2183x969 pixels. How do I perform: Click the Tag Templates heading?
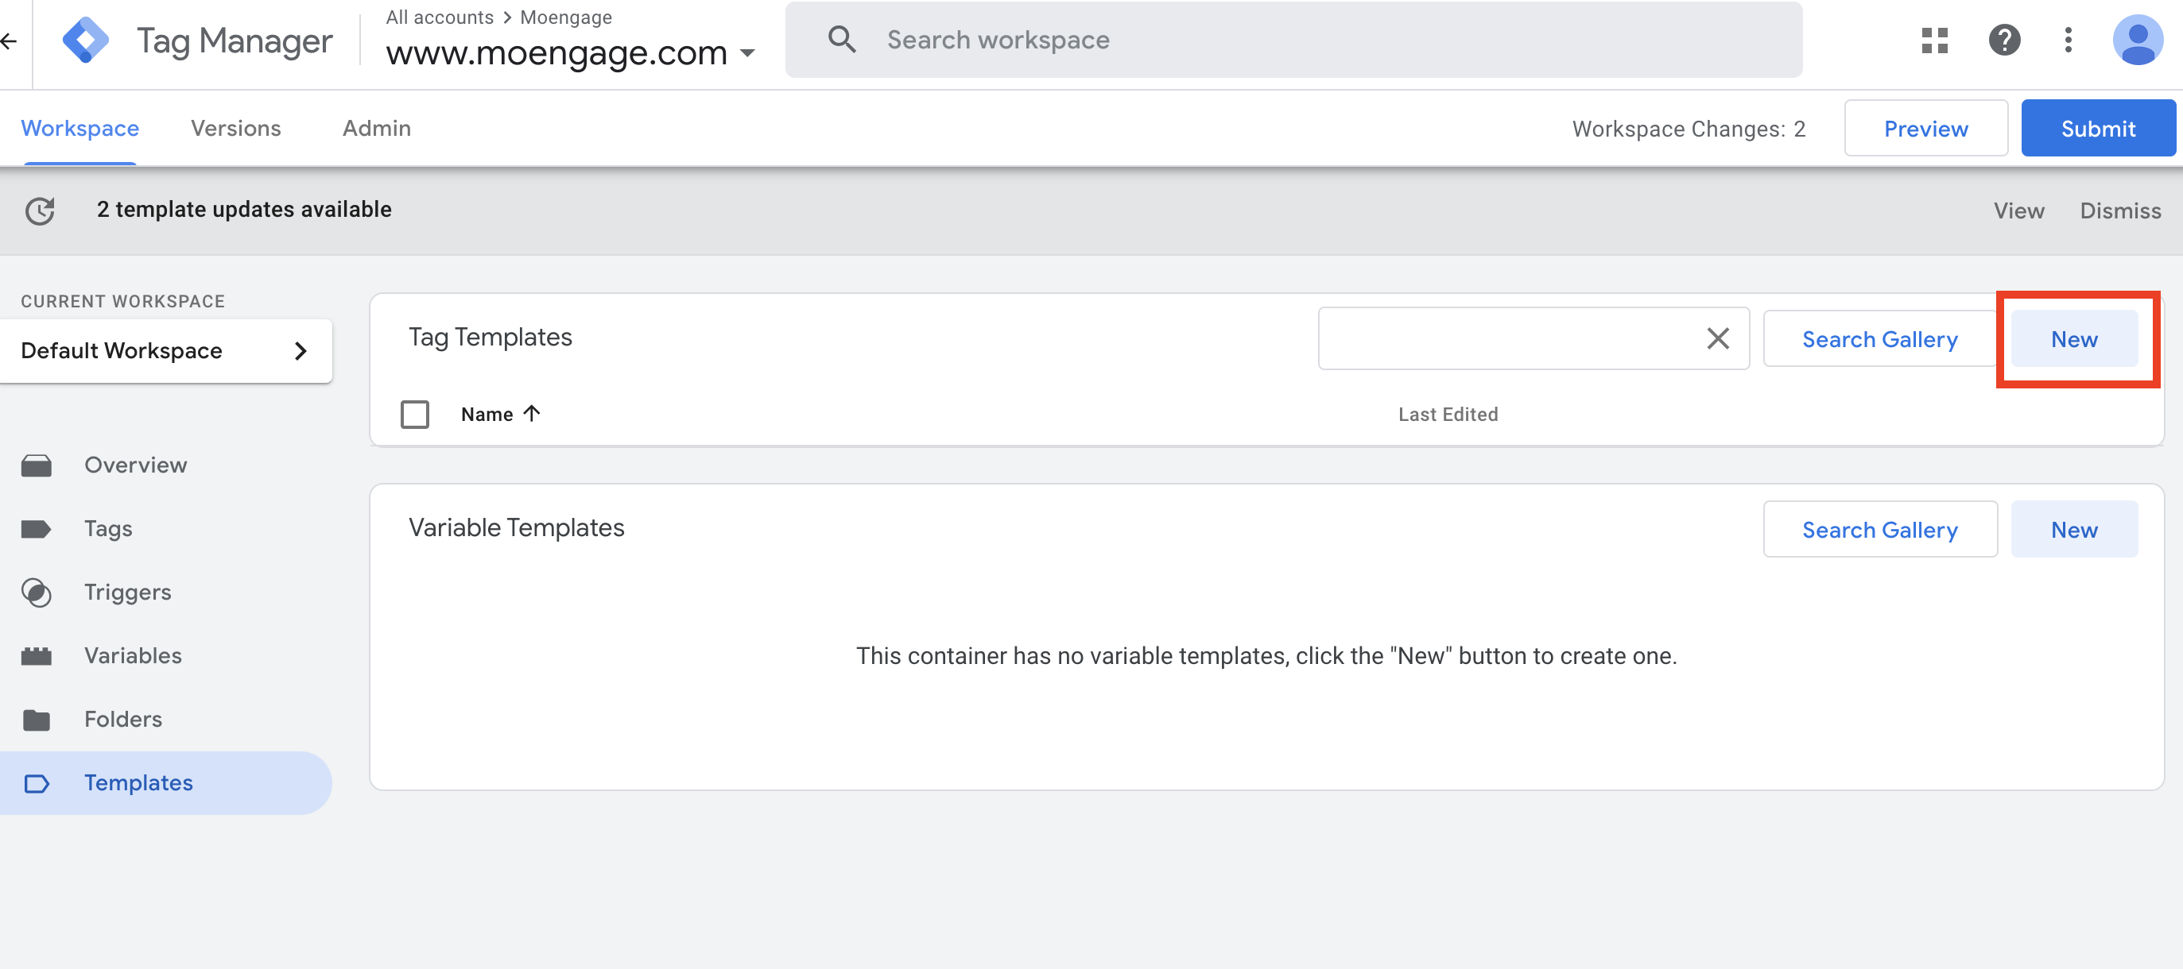(x=490, y=337)
